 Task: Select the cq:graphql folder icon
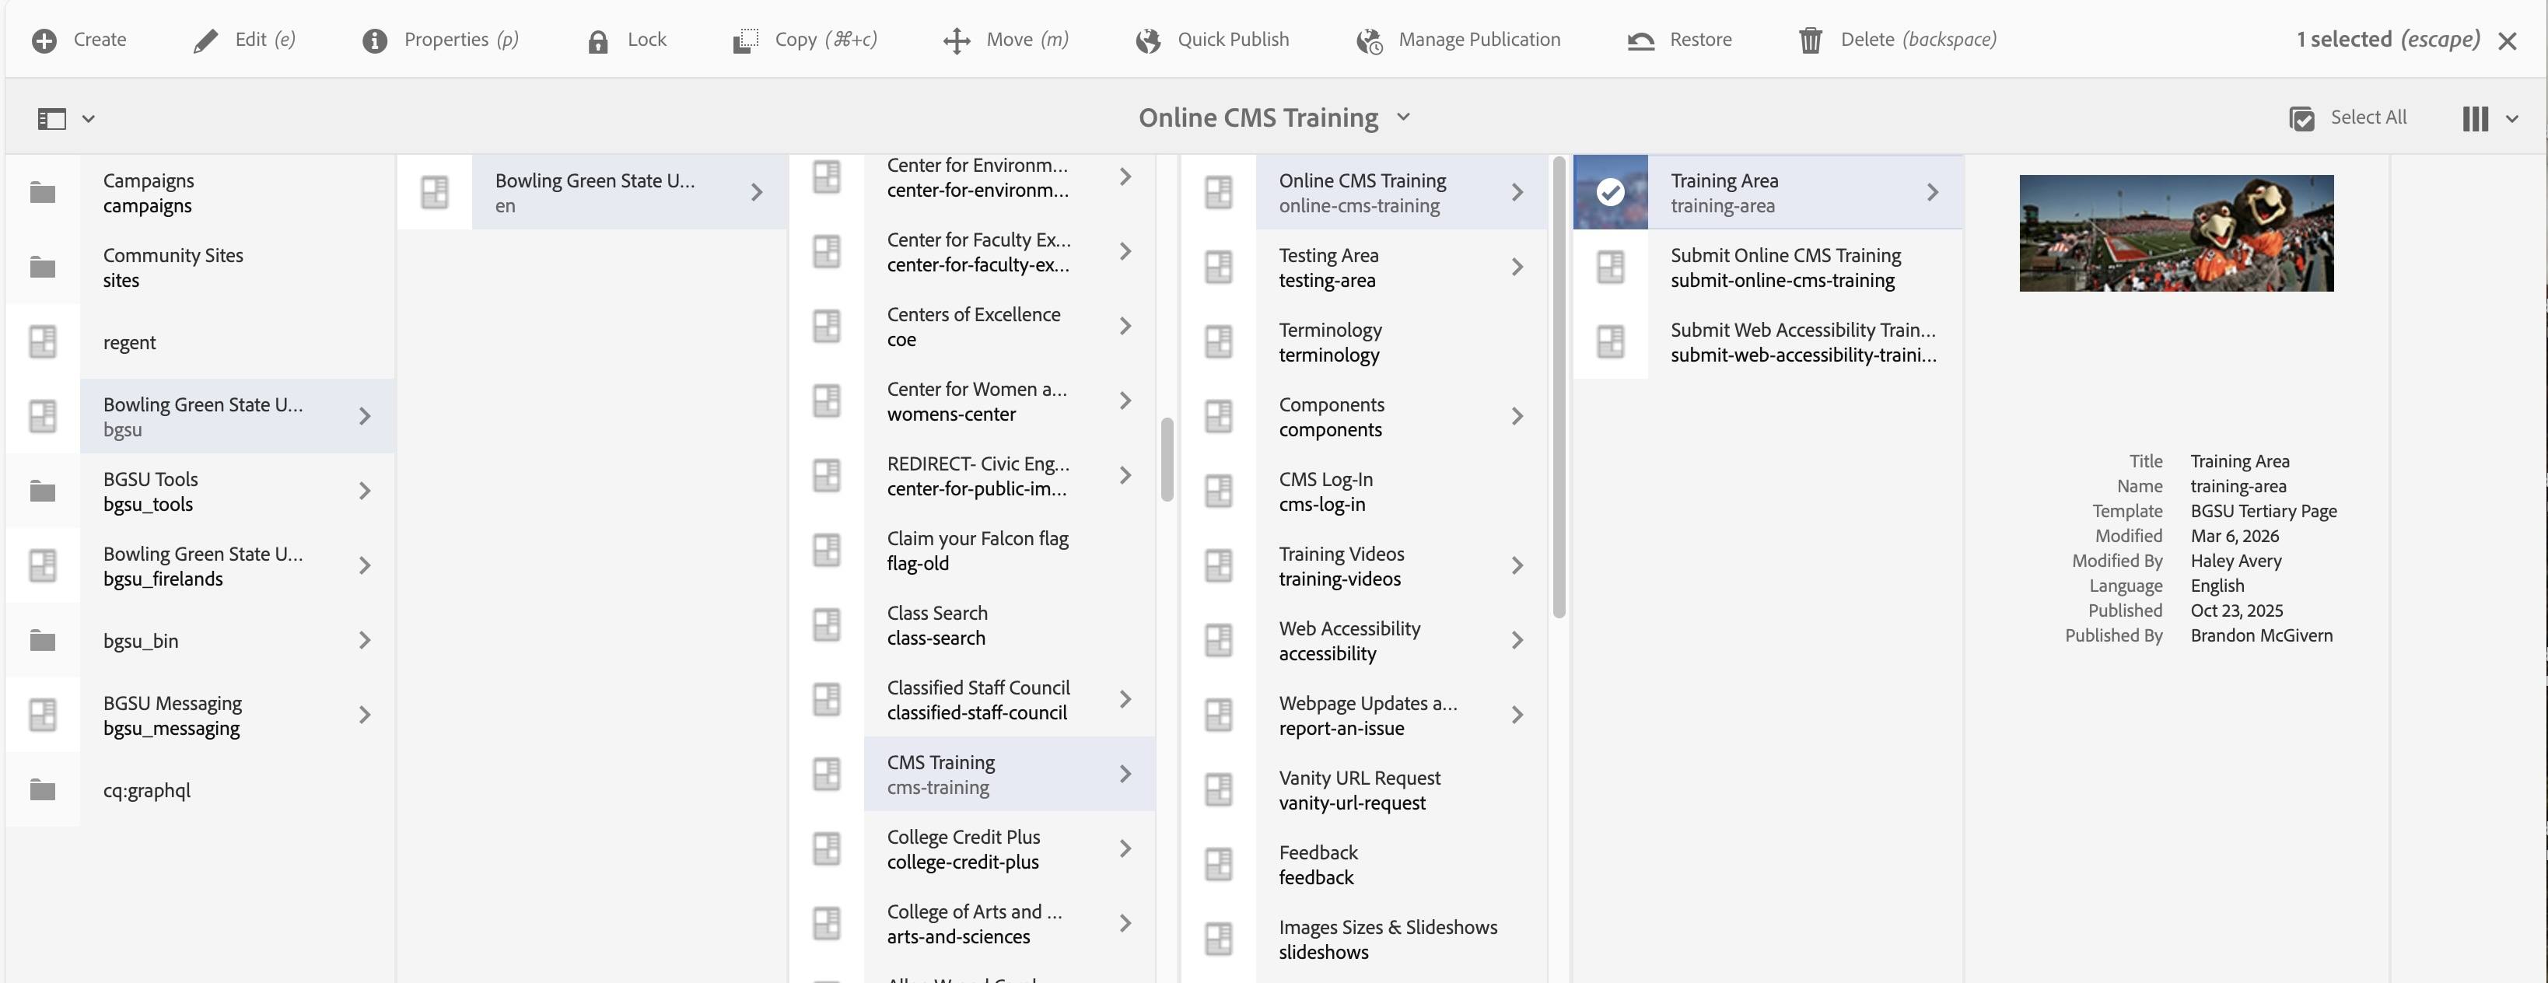coord(43,789)
